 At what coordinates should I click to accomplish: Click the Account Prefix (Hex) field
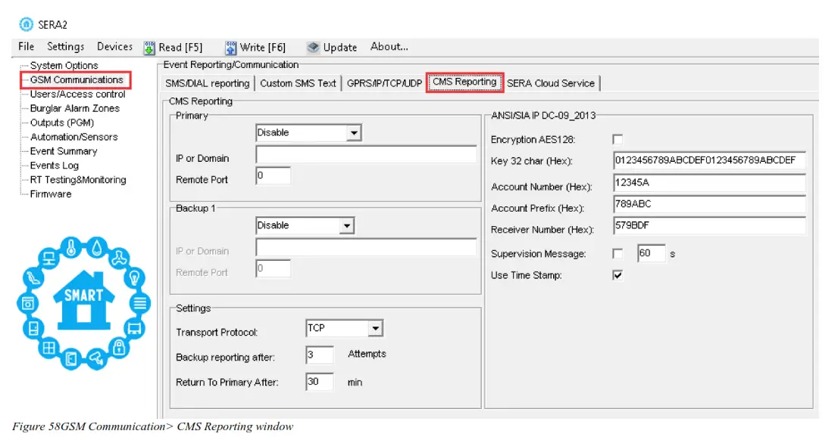coord(709,204)
